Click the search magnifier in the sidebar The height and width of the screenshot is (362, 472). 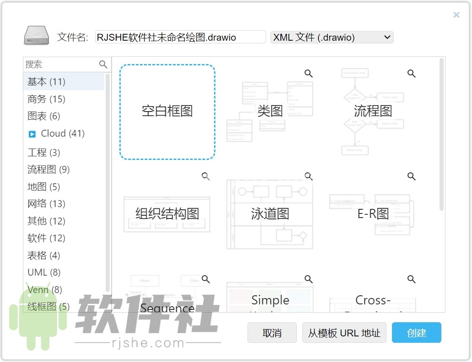pos(103,64)
